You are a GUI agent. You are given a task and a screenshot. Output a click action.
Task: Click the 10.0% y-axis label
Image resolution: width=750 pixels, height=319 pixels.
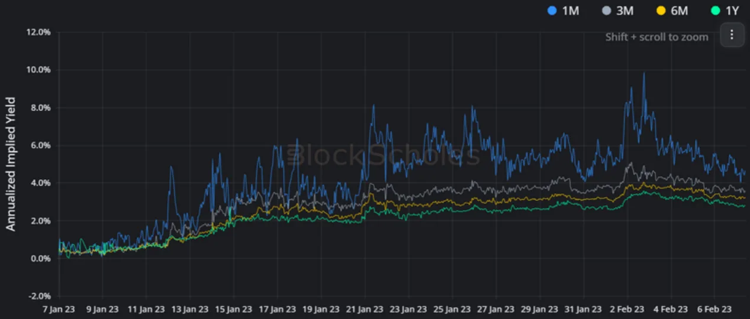point(38,70)
